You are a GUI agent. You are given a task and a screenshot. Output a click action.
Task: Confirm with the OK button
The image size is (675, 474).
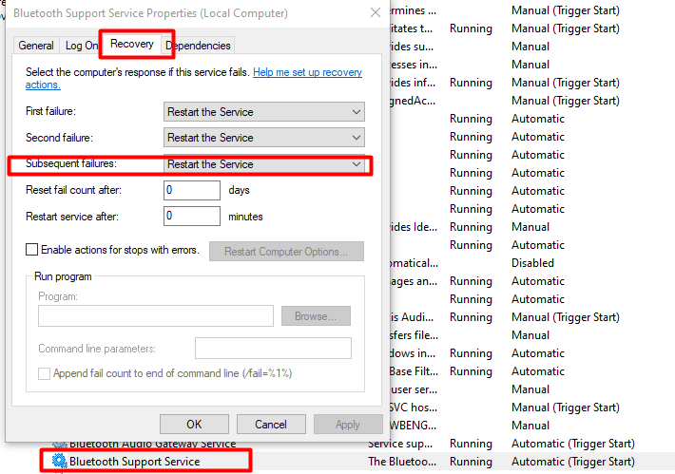pyautogui.click(x=194, y=425)
